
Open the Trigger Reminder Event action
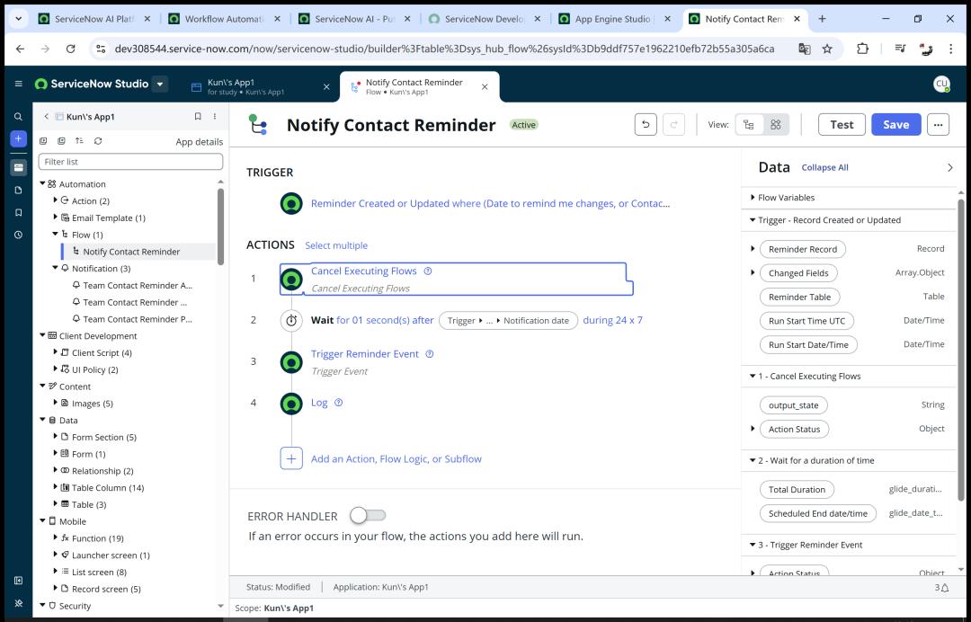coord(365,354)
